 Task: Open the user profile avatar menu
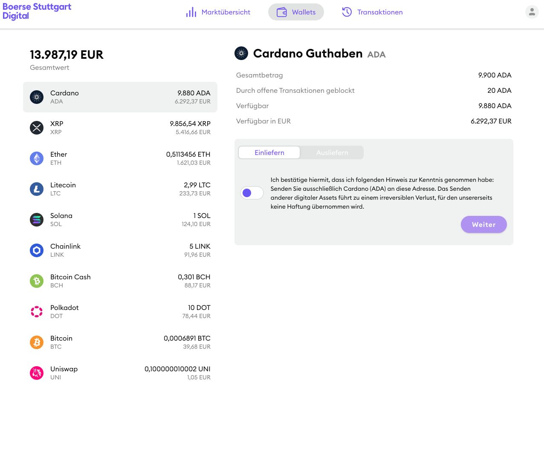(x=532, y=12)
